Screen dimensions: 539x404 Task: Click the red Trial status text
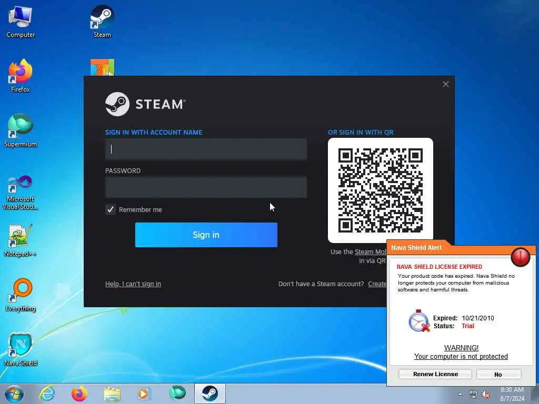point(468,326)
